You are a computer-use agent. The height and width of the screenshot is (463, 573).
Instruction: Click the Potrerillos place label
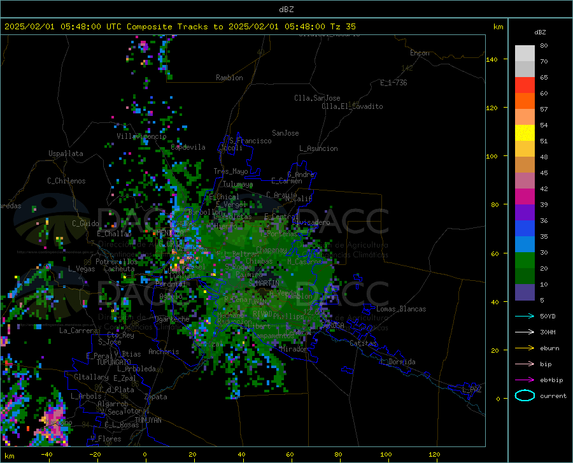[117, 262]
